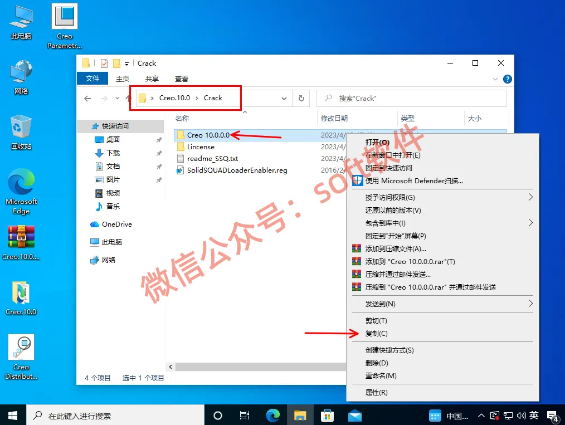
Task: Click the forward navigation arrow
Action: pos(104,99)
